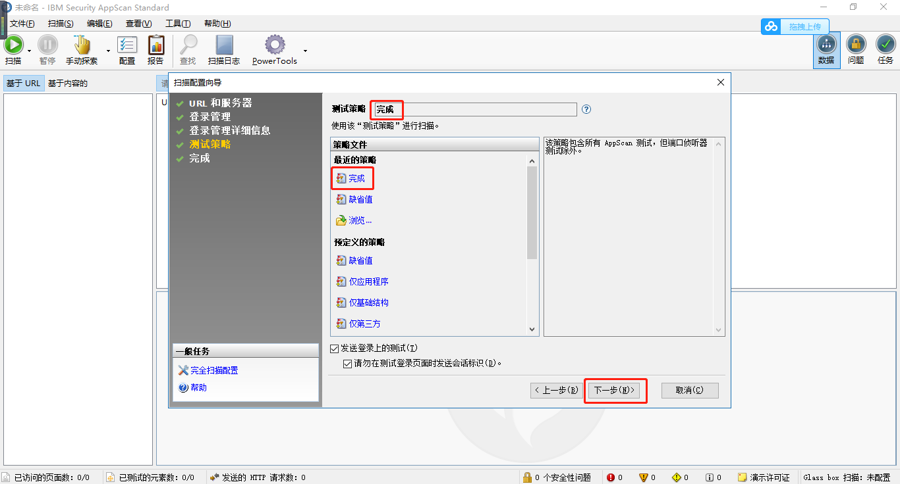Click the informational issues icon in status bar
The width and height of the screenshot is (900, 484).
tap(709, 477)
